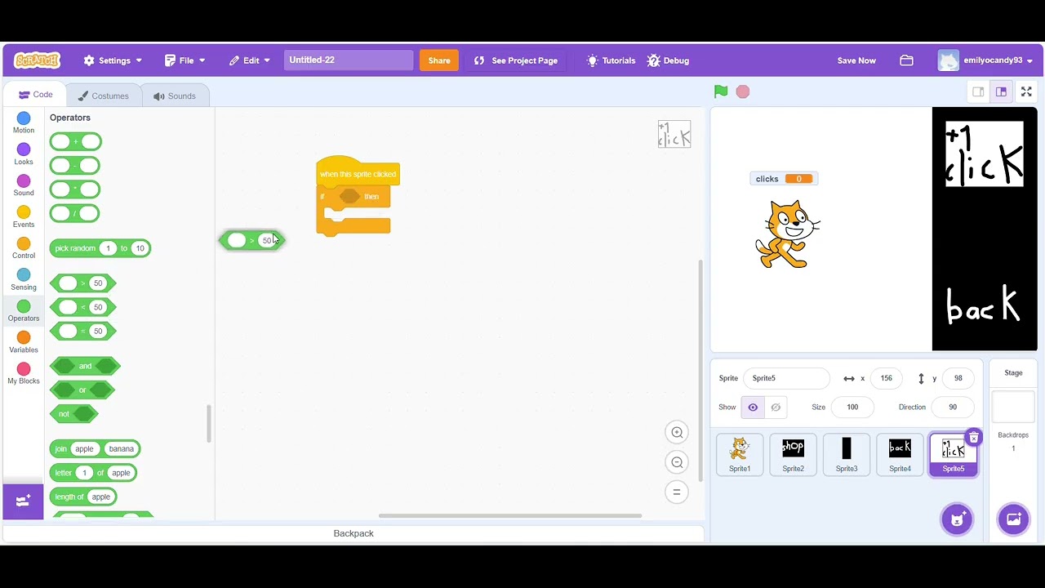The width and height of the screenshot is (1045, 588).
Task: Select the Stage backdrop thumbnail
Action: pos(1013,407)
